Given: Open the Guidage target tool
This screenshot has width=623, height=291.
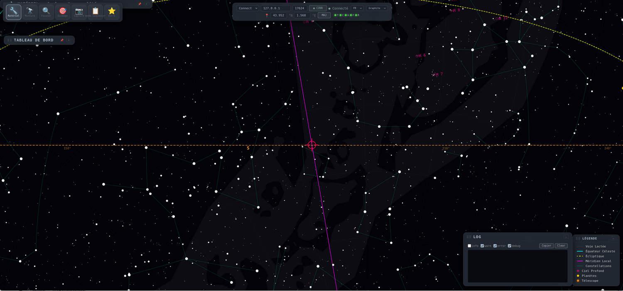Looking at the screenshot, I should pos(63,12).
